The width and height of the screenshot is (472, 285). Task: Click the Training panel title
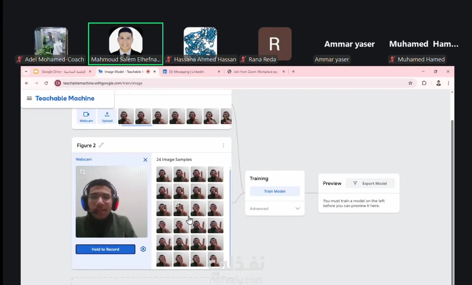(x=259, y=178)
